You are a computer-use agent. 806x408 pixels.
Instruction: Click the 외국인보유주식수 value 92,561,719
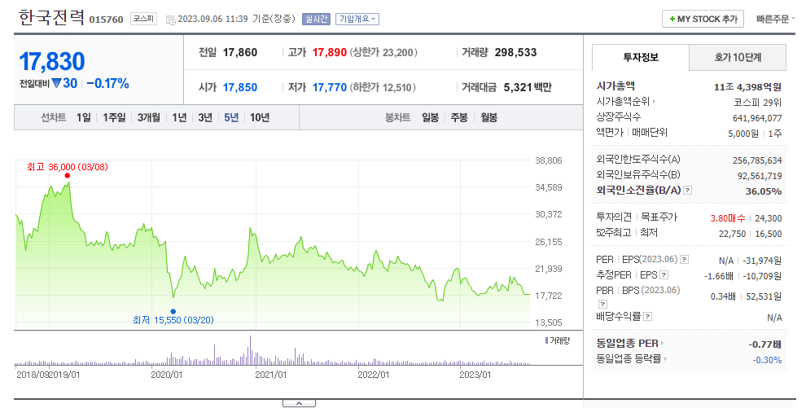coord(760,176)
